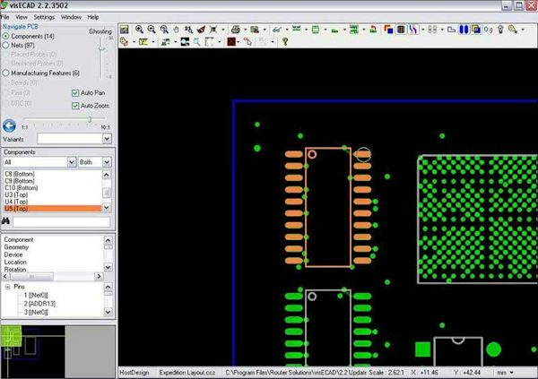Viewport: 538px width, 379px height.
Task: Open the Both side filter dropdown
Action: tap(107, 162)
